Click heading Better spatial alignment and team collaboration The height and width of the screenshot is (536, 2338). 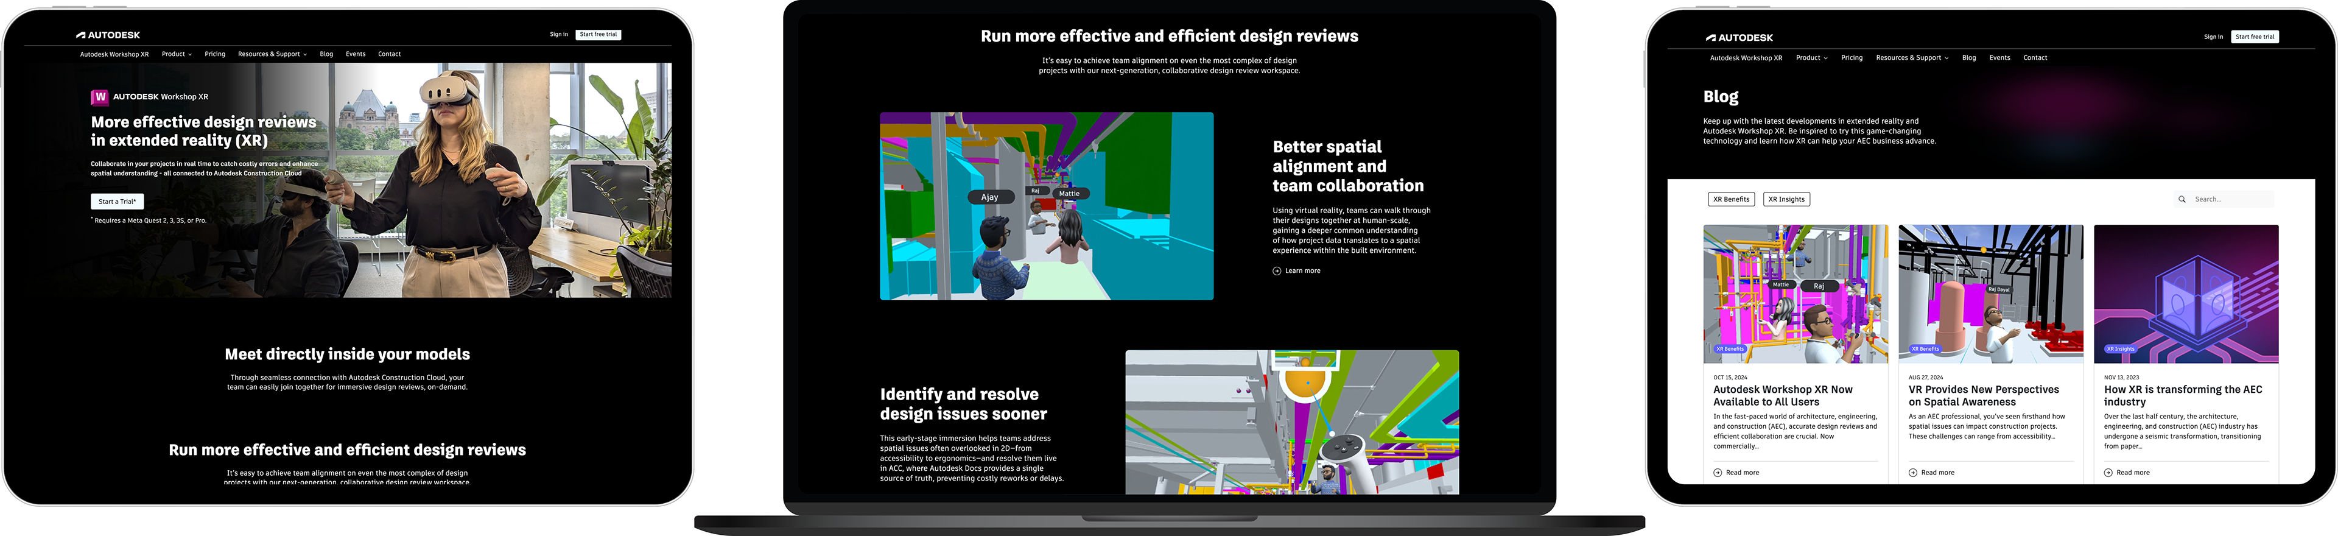(1348, 166)
